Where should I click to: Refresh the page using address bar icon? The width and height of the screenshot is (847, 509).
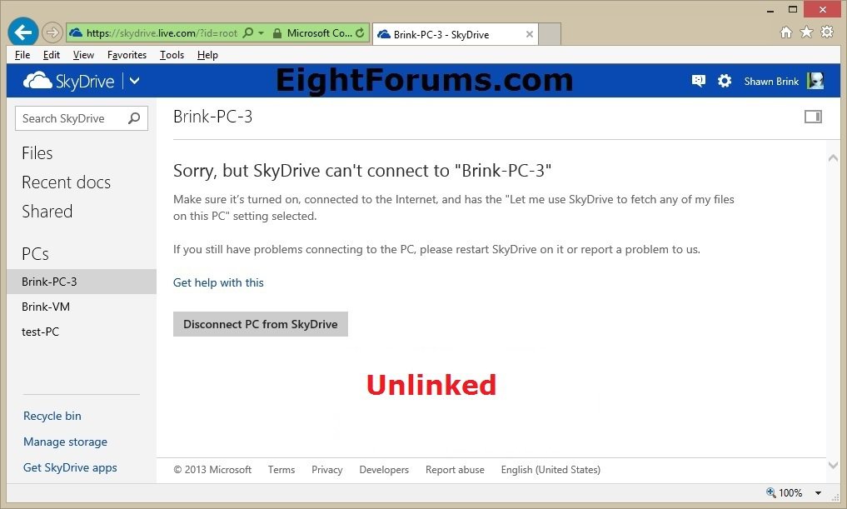(x=360, y=33)
